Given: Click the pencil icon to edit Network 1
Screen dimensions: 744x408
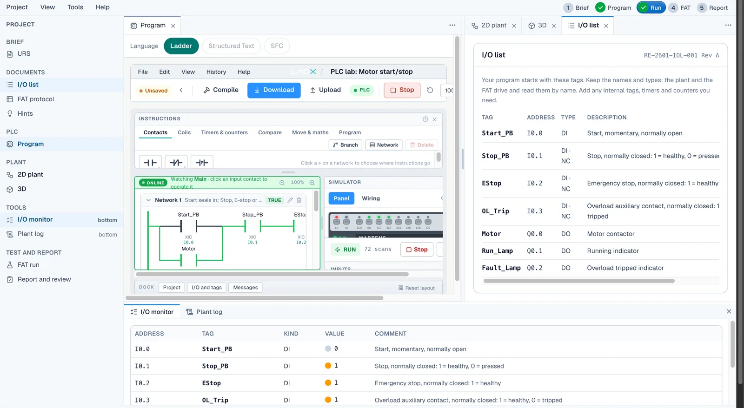Looking at the screenshot, I should tap(290, 200).
